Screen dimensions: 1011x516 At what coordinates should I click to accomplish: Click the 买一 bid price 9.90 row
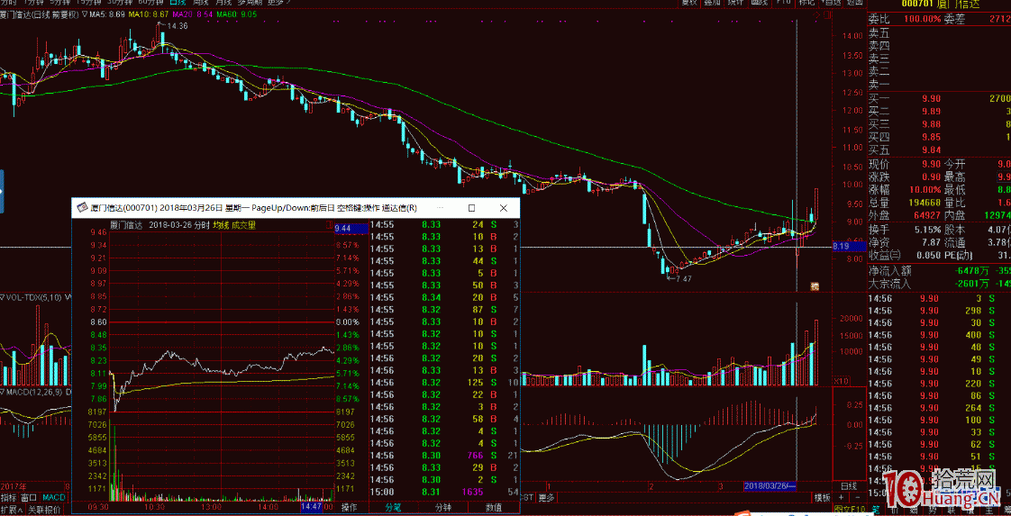pyautogui.click(x=939, y=98)
